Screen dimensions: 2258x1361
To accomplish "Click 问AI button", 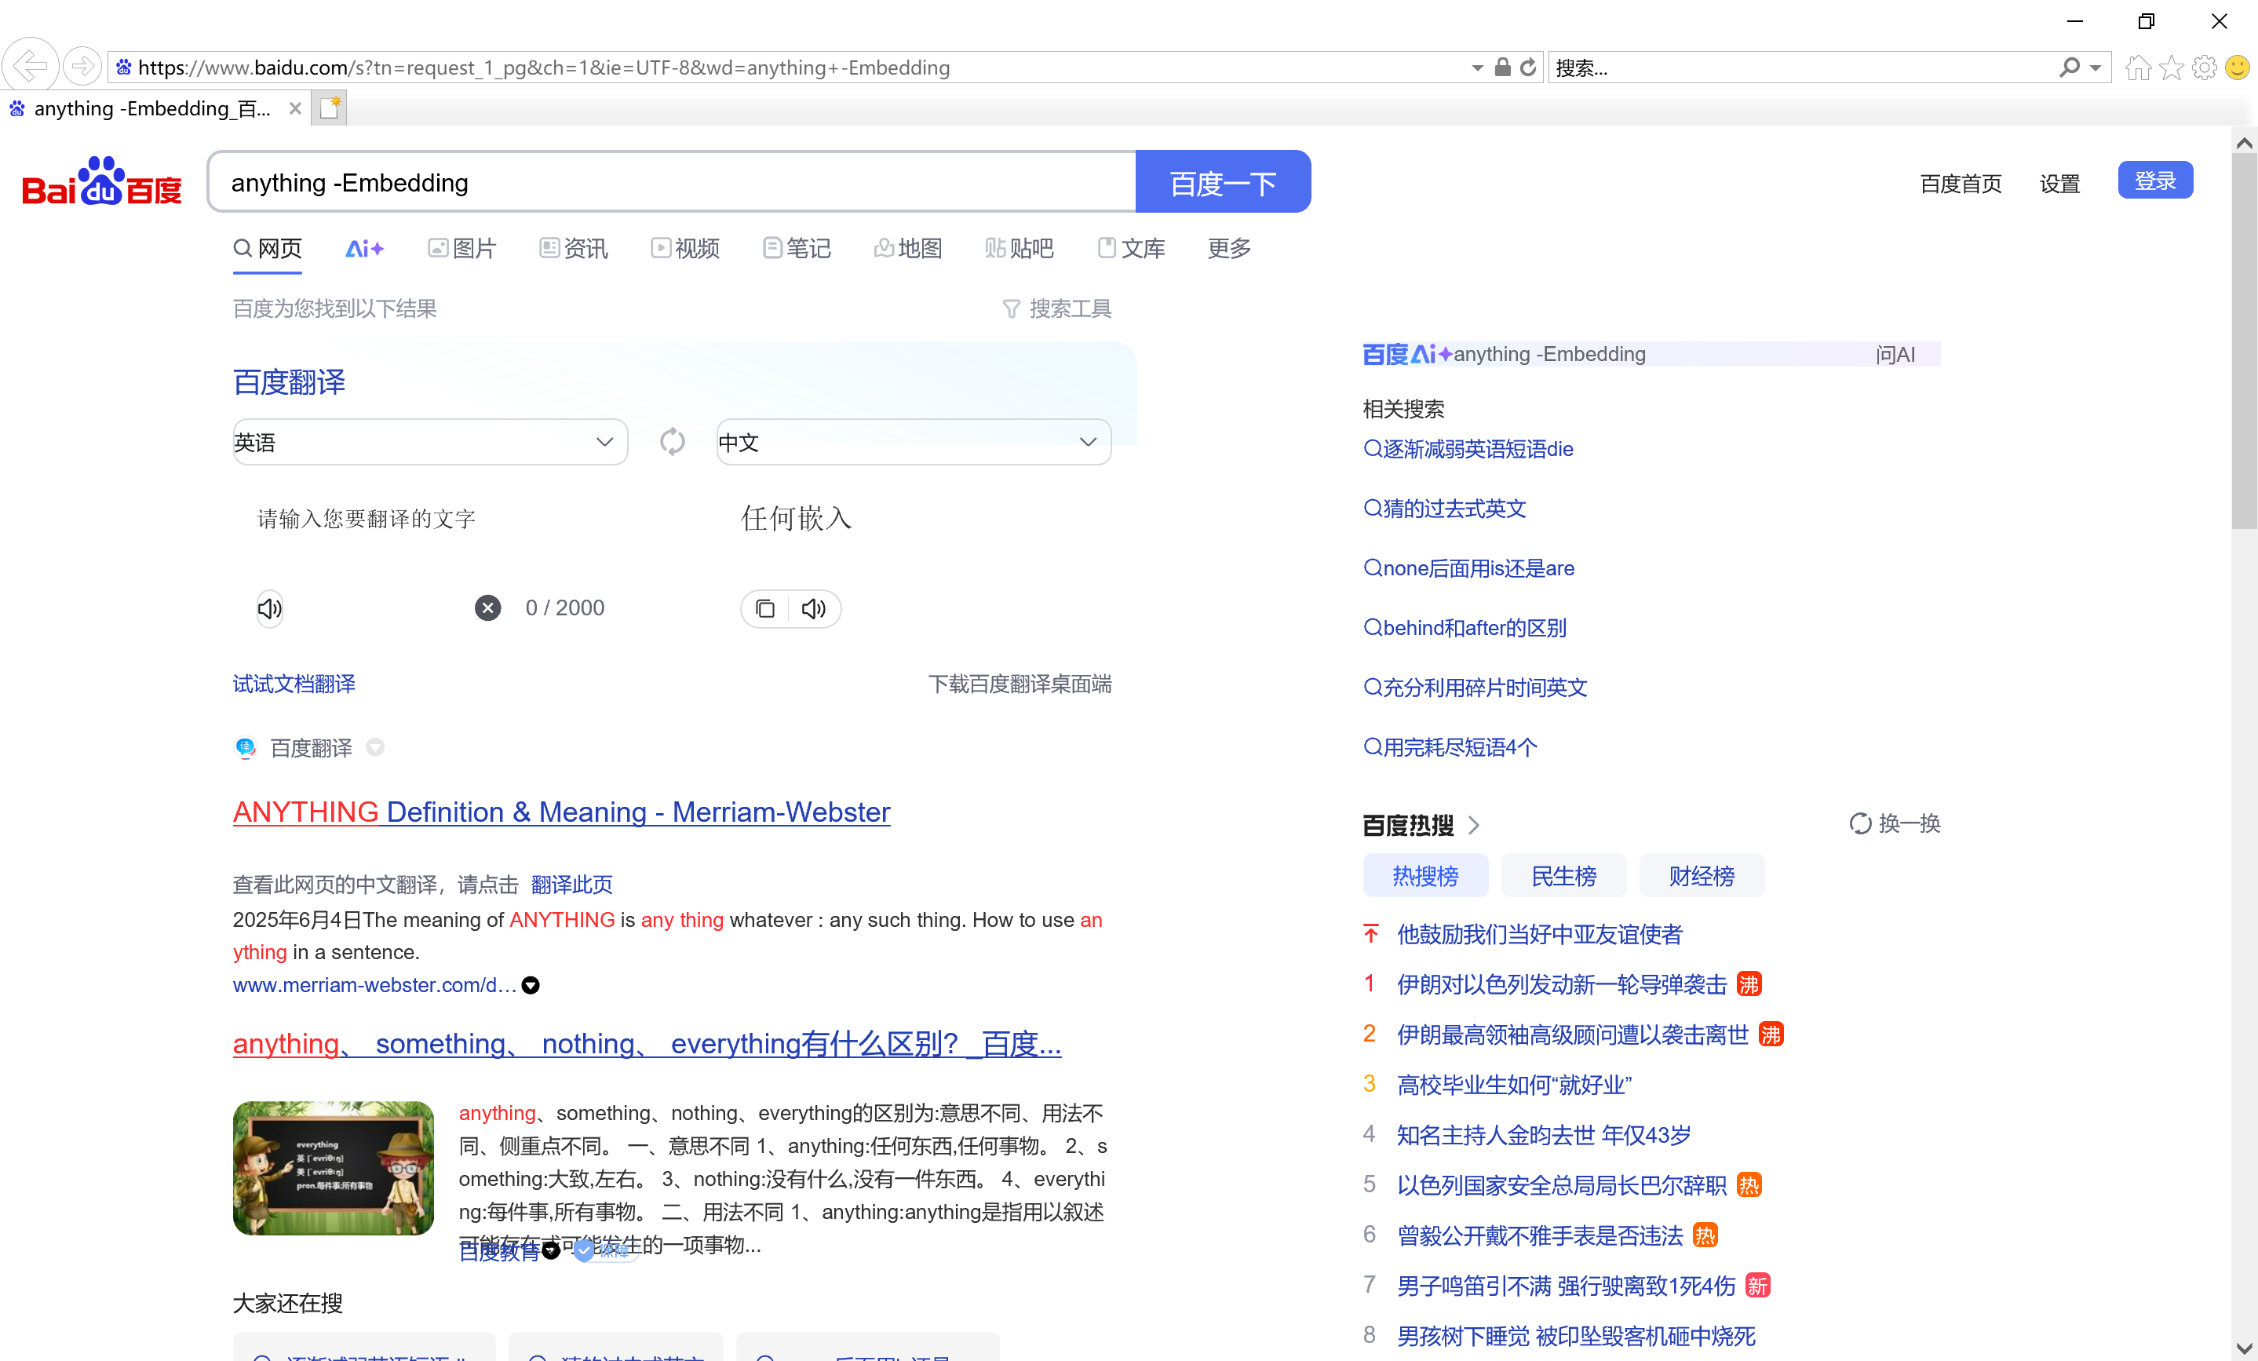I will [x=1895, y=354].
